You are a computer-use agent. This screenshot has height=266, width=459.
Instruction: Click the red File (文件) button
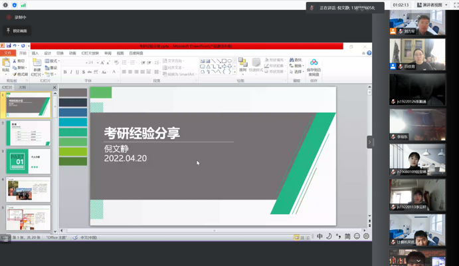click(8, 53)
